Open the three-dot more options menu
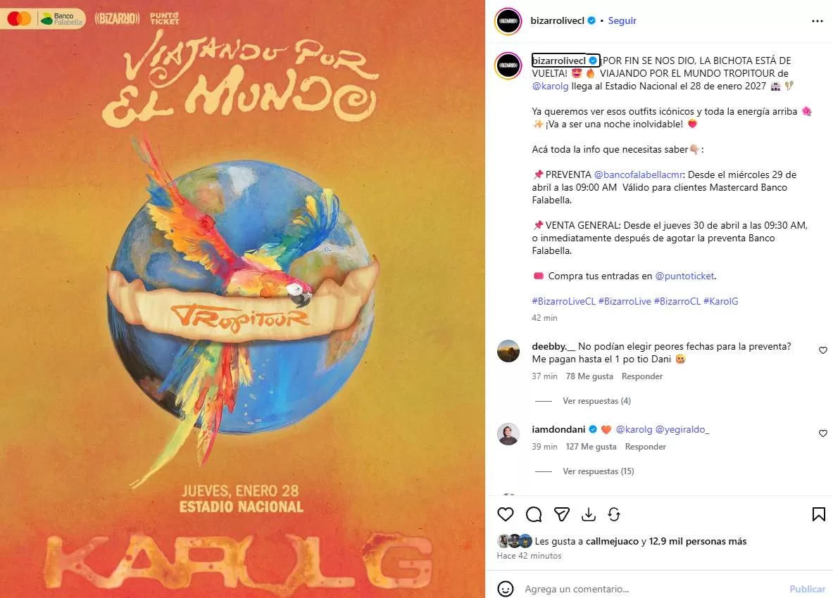Image resolution: width=833 pixels, height=598 pixels. click(817, 20)
